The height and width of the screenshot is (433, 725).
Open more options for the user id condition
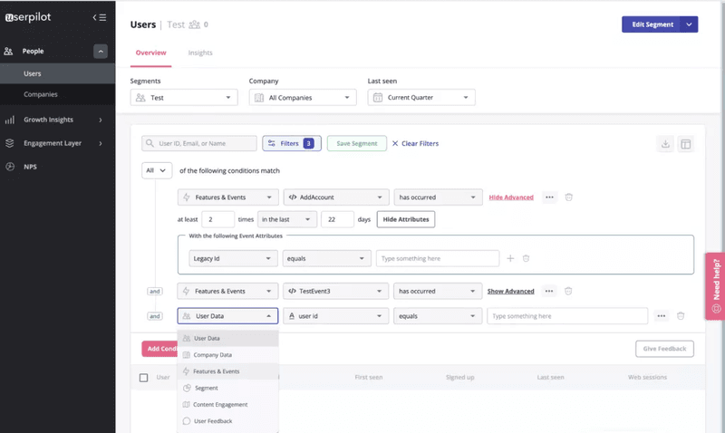[662, 316]
